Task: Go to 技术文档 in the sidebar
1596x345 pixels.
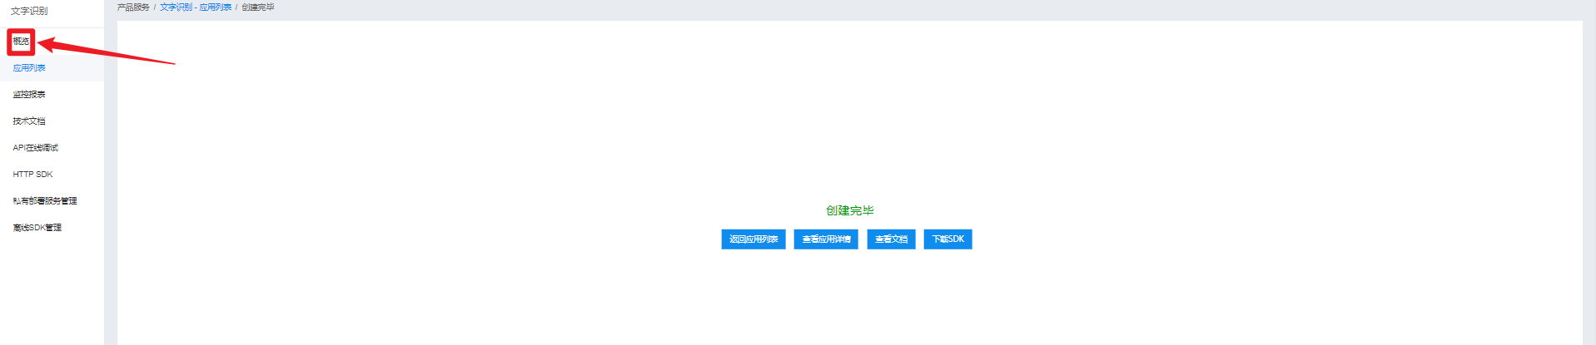Action: point(29,121)
